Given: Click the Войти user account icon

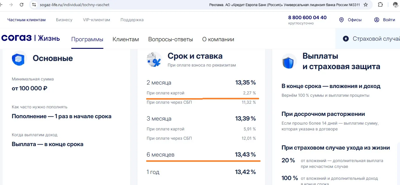Looking at the screenshot, I should click(x=377, y=20).
